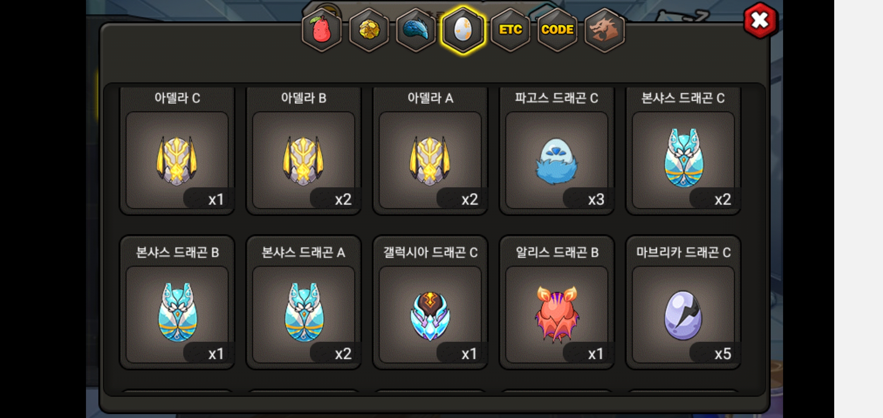The height and width of the screenshot is (418, 883).
Task: Open the blue dragon scale tab
Action: [x=416, y=30]
